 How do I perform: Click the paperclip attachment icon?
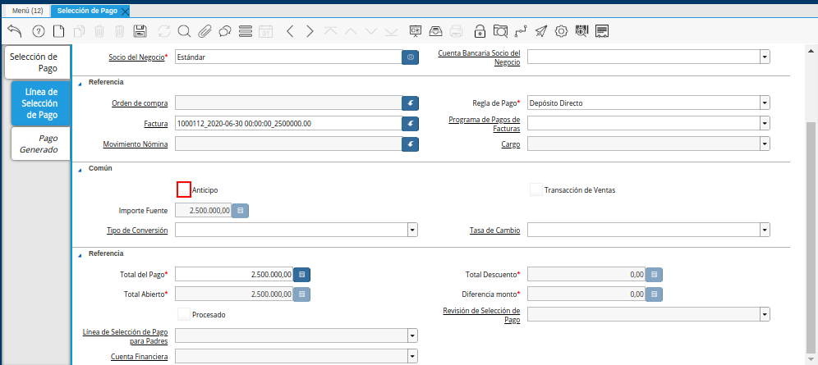pyautogui.click(x=204, y=31)
